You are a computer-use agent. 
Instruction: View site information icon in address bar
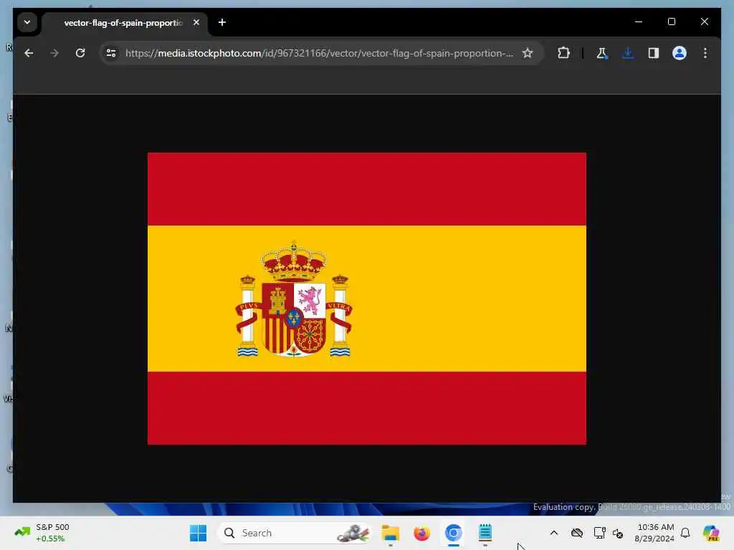point(111,53)
